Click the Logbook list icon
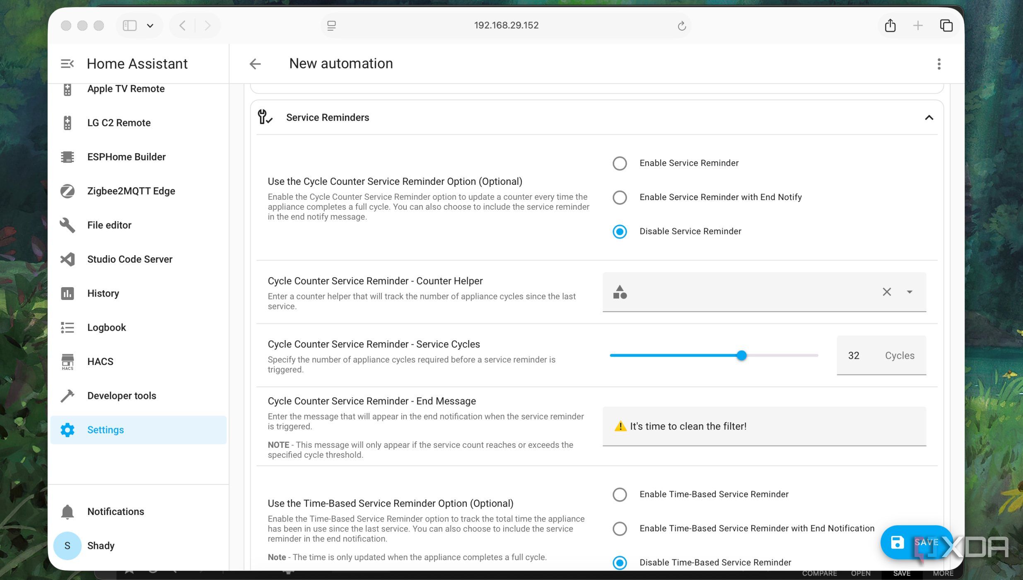Image resolution: width=1023 pixels, height=580 pixels. (x=68, y=327)
